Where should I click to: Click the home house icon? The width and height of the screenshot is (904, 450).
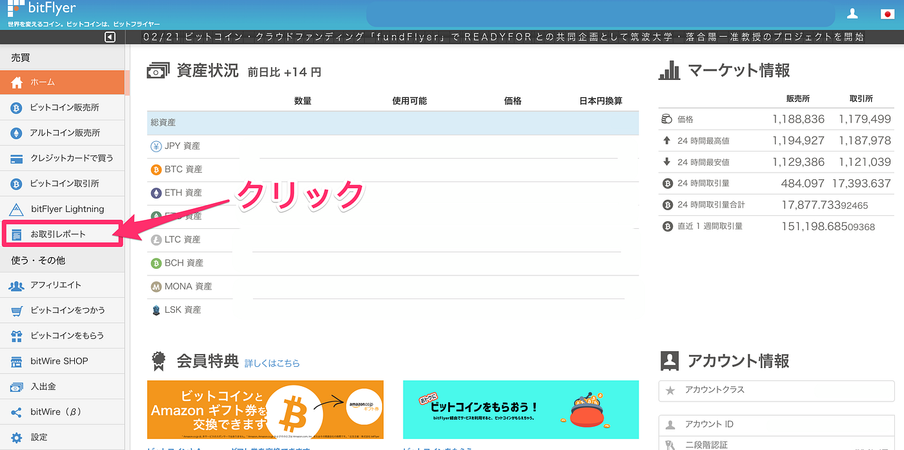(x=17, y=82)
